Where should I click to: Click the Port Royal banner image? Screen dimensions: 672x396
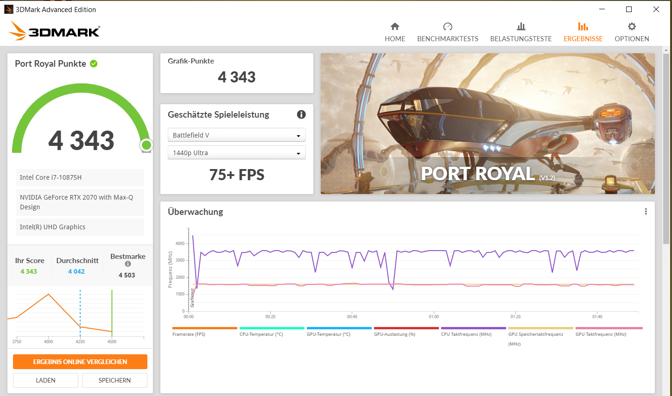[x=488, y=123]
